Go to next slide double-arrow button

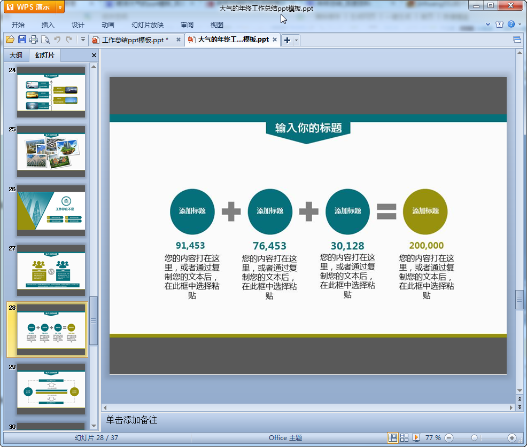click(520, 407)
